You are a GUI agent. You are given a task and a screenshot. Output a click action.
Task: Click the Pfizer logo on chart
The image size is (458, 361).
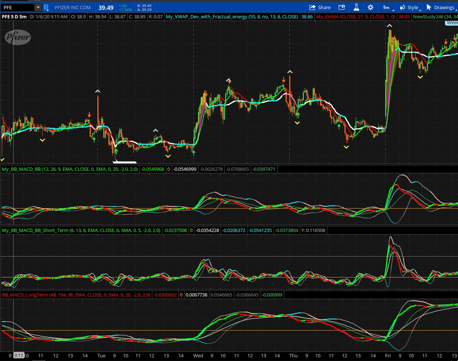click(18, 37)
